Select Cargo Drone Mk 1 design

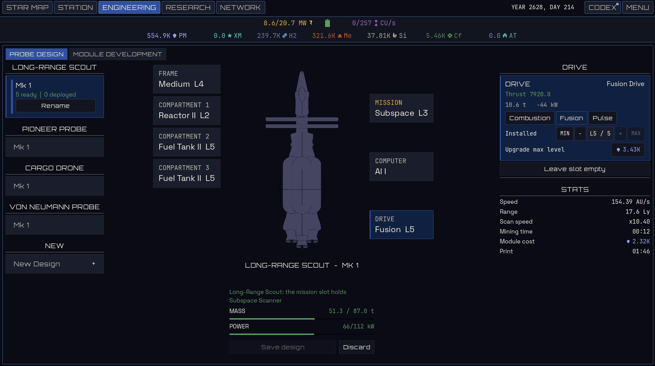[55, 186]
